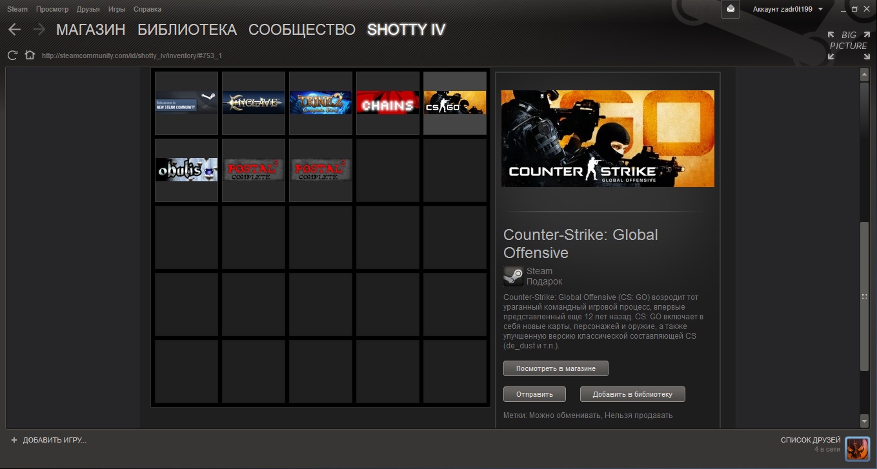Click the Steam logo icon beside Подарок
This screenshot has width=877, height=469.
[514, 276]
